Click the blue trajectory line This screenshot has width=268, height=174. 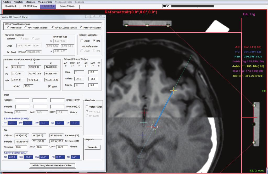164,109
